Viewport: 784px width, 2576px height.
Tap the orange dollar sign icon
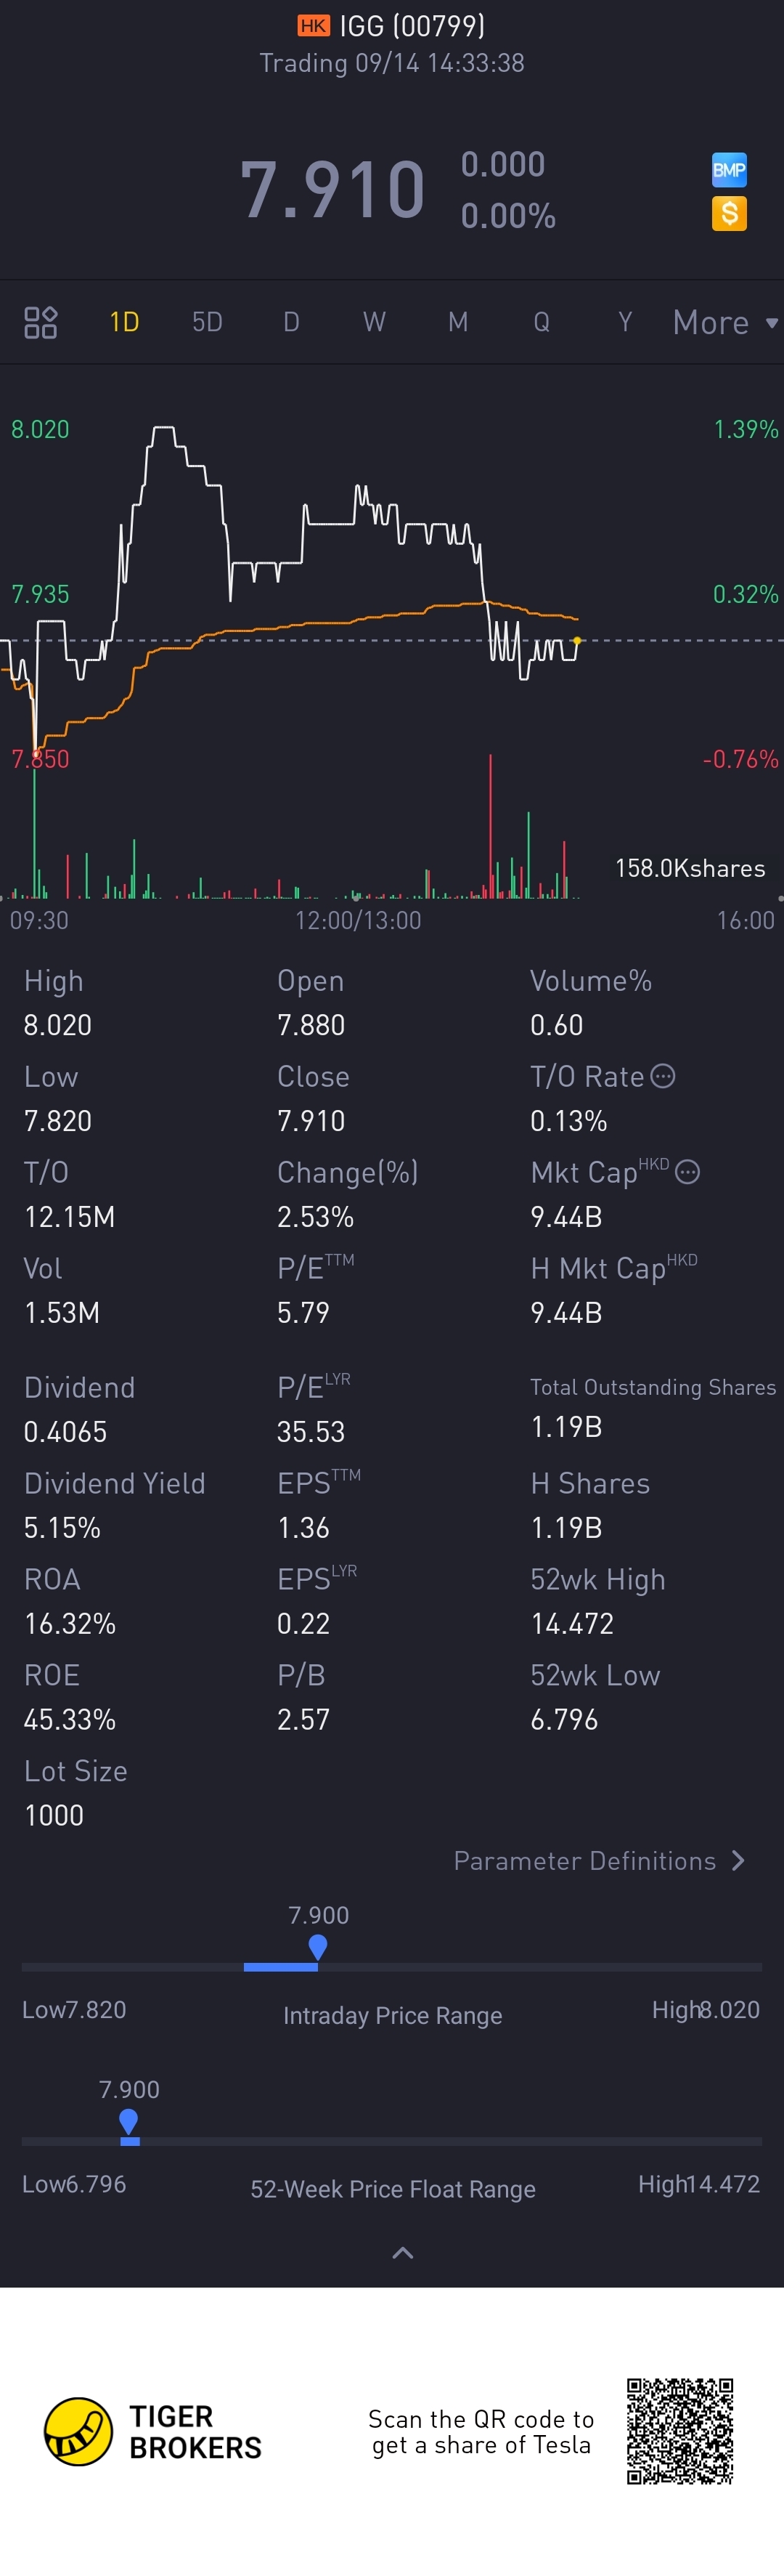click(729, 213)
